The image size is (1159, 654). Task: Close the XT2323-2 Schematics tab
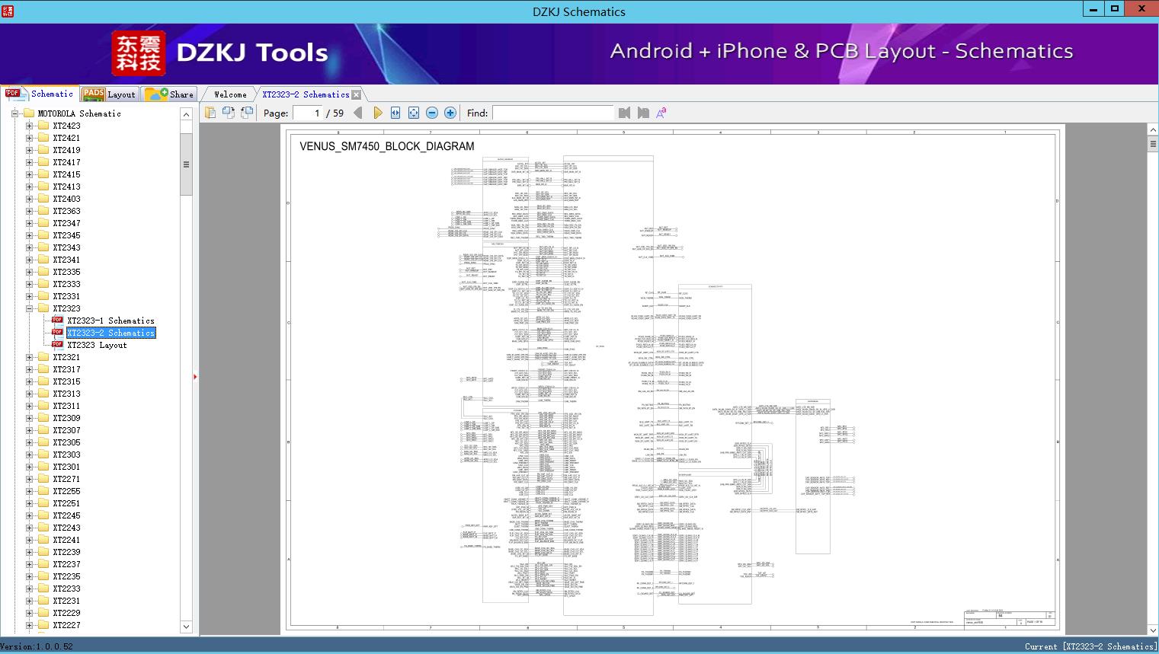356,95
